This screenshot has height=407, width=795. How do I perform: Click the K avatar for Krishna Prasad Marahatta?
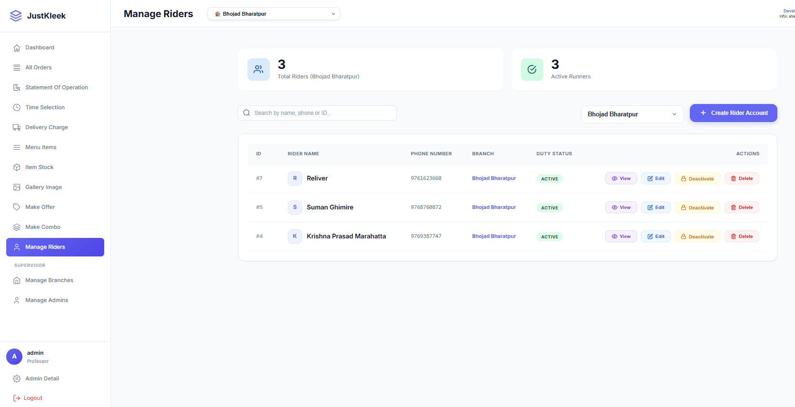[295, 237]
